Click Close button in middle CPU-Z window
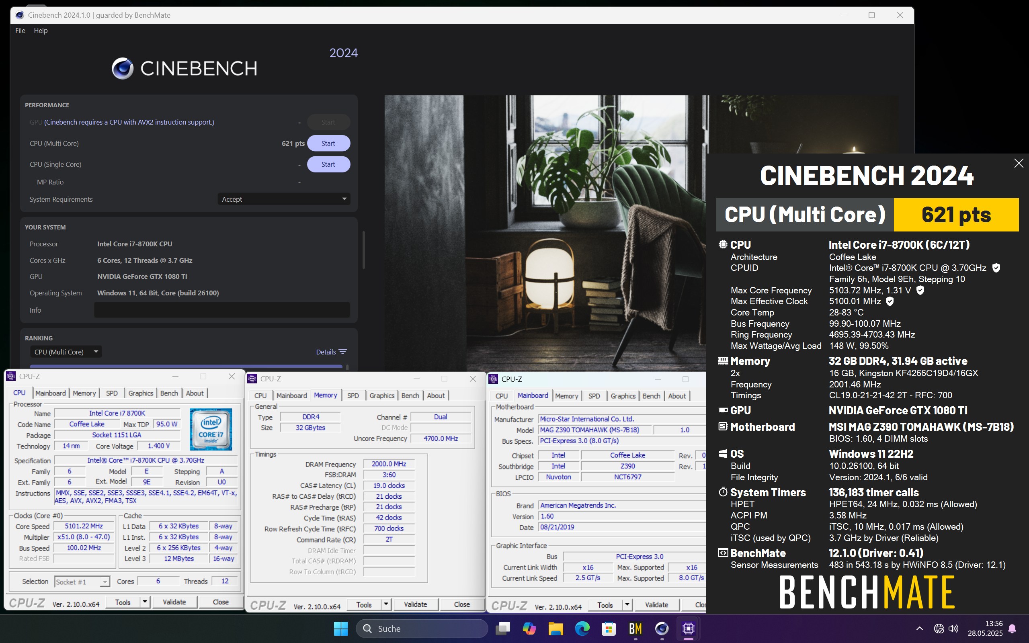This screenshot has width=1029, height=643. coord(462,604)
